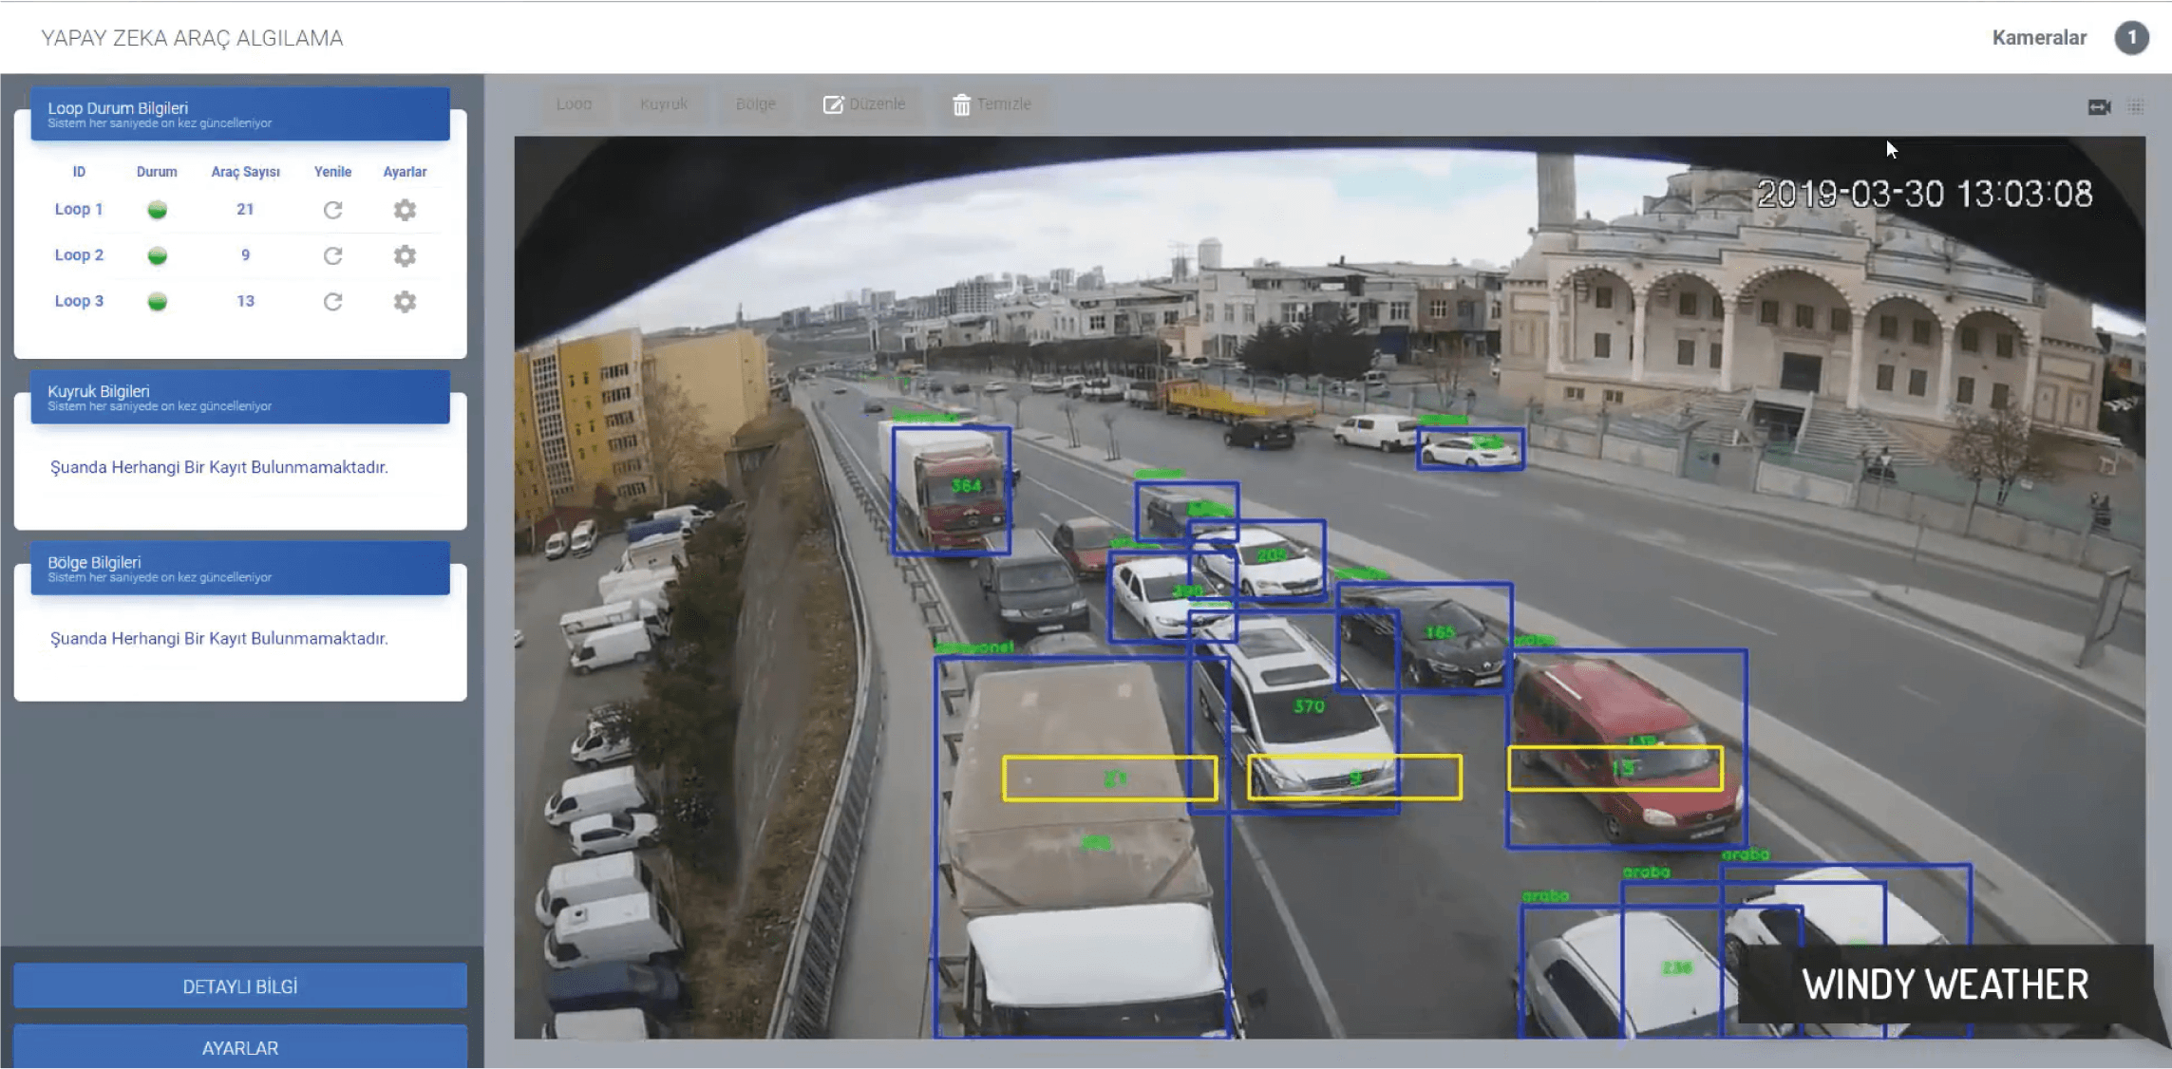The width and height of the screenshot is (2172, 1069).
Task: Click Temizle to clear drawings
Action: click(x=992, y=103)
